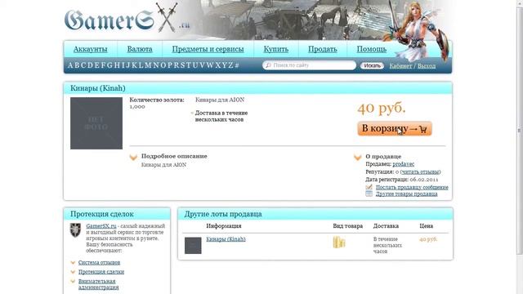This screenshot has width=523, height=294.
Task: Open читать отзывы reviews link
Action: [x=420, y=172]
